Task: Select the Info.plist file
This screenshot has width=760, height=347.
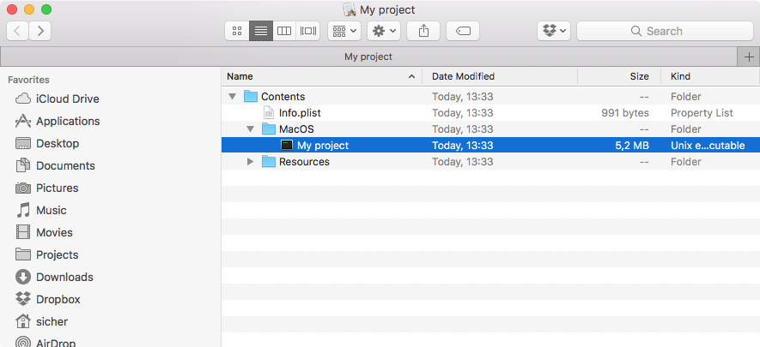Action: click(x=299, y=112)
